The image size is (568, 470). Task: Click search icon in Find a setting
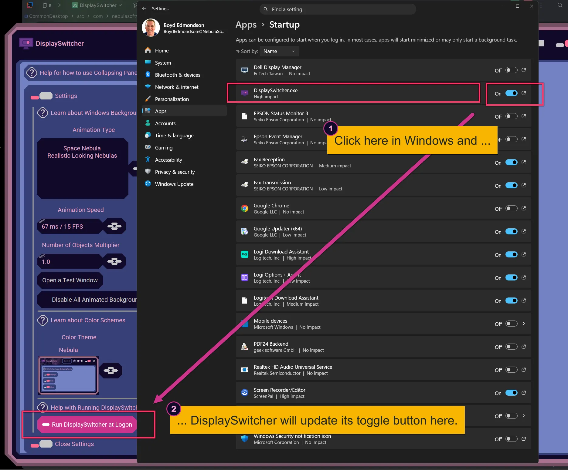[266, 9]
